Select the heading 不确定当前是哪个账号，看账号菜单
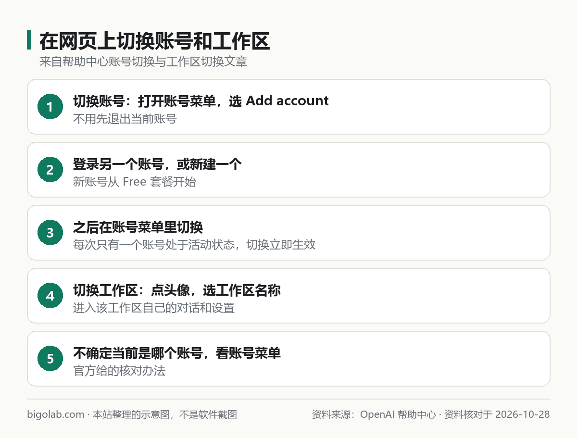The image size is (577, 438). click(x=177, y=353)
